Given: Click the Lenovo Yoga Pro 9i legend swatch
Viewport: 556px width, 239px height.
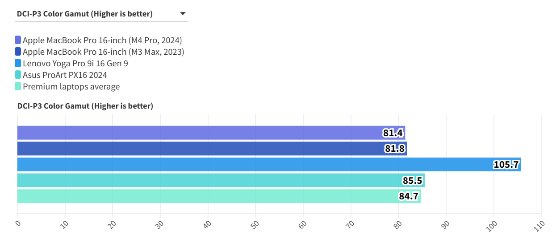Looking at the screenshot, I should click(x=18, y=63).
